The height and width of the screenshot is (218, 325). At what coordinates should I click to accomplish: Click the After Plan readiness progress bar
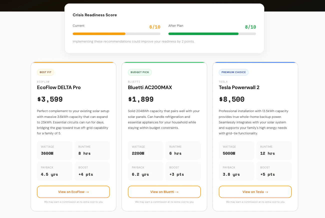212,34
